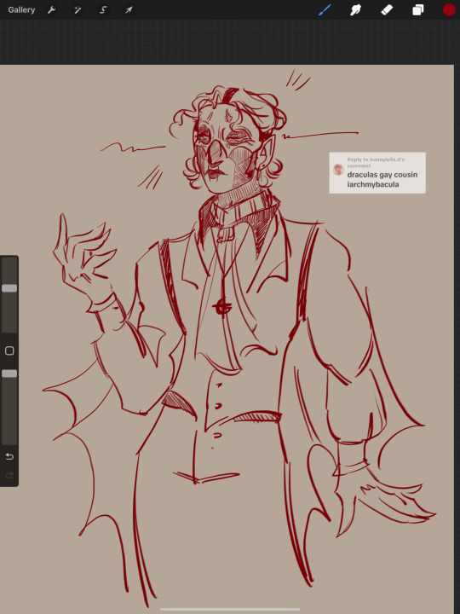Tap the home indicator bar at the bottom

[x=230, y=609]
